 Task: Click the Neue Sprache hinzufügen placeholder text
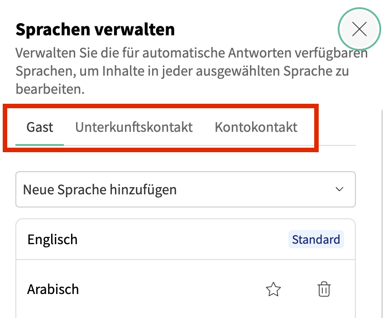coord(100,189)
